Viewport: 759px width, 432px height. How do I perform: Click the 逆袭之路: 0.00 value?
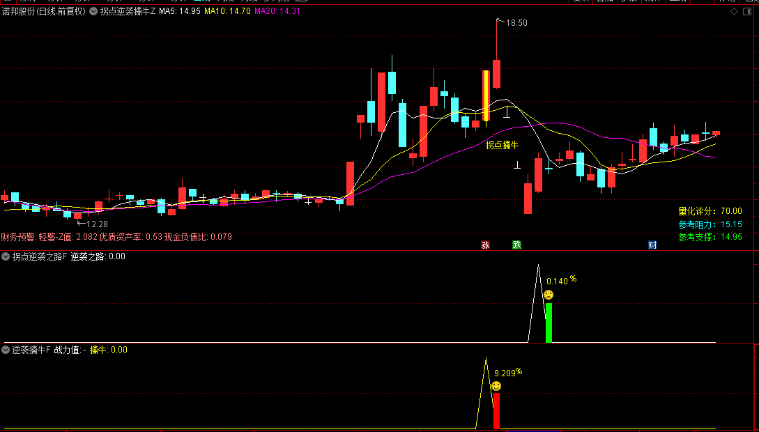click(98, 256)
